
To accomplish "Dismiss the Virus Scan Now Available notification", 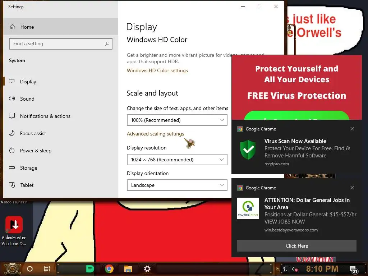I will 352,129.
